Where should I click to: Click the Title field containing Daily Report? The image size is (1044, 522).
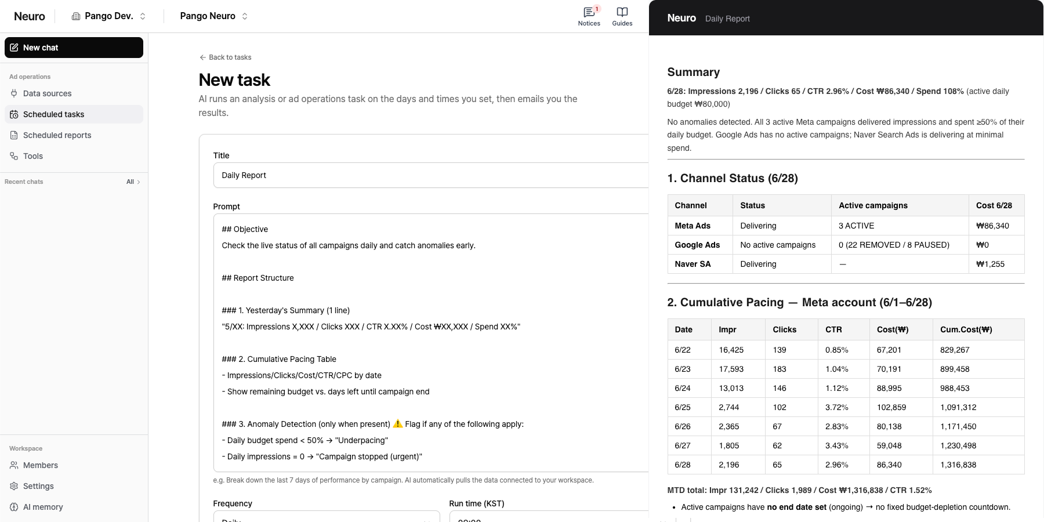[x=431, y=175]
